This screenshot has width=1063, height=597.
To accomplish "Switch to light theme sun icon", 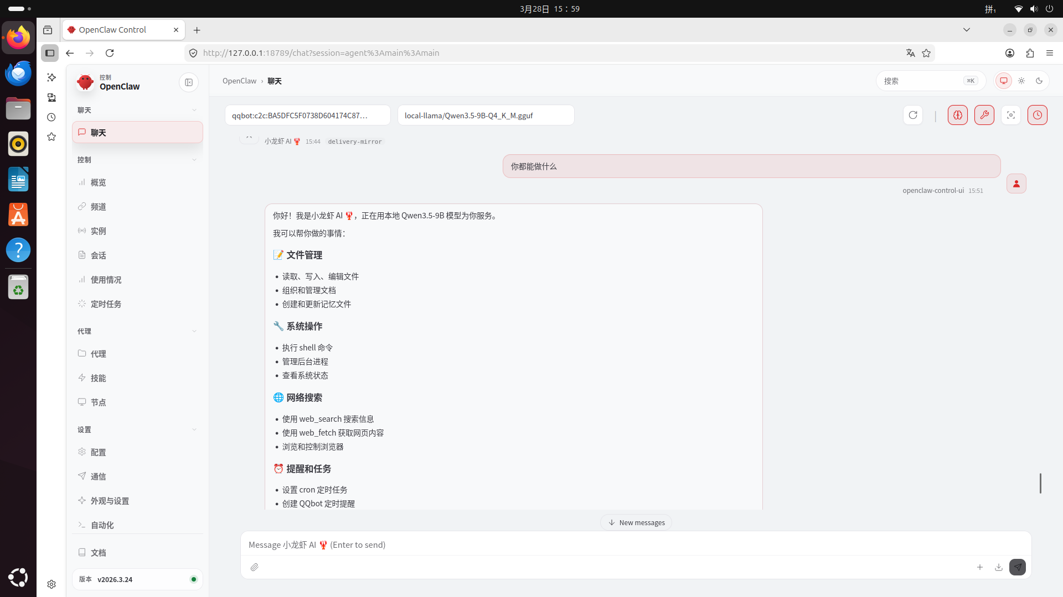I will click(1021, 81).
